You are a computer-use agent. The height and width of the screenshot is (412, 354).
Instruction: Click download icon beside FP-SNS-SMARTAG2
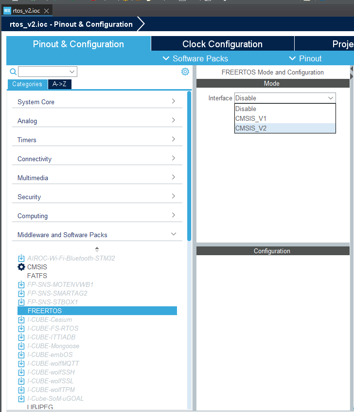pos(21,293)
